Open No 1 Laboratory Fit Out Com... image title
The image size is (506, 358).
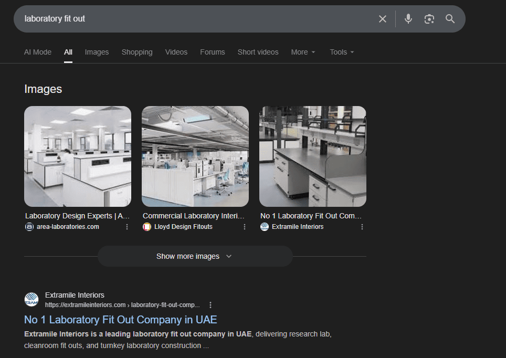tap(311, 216)
